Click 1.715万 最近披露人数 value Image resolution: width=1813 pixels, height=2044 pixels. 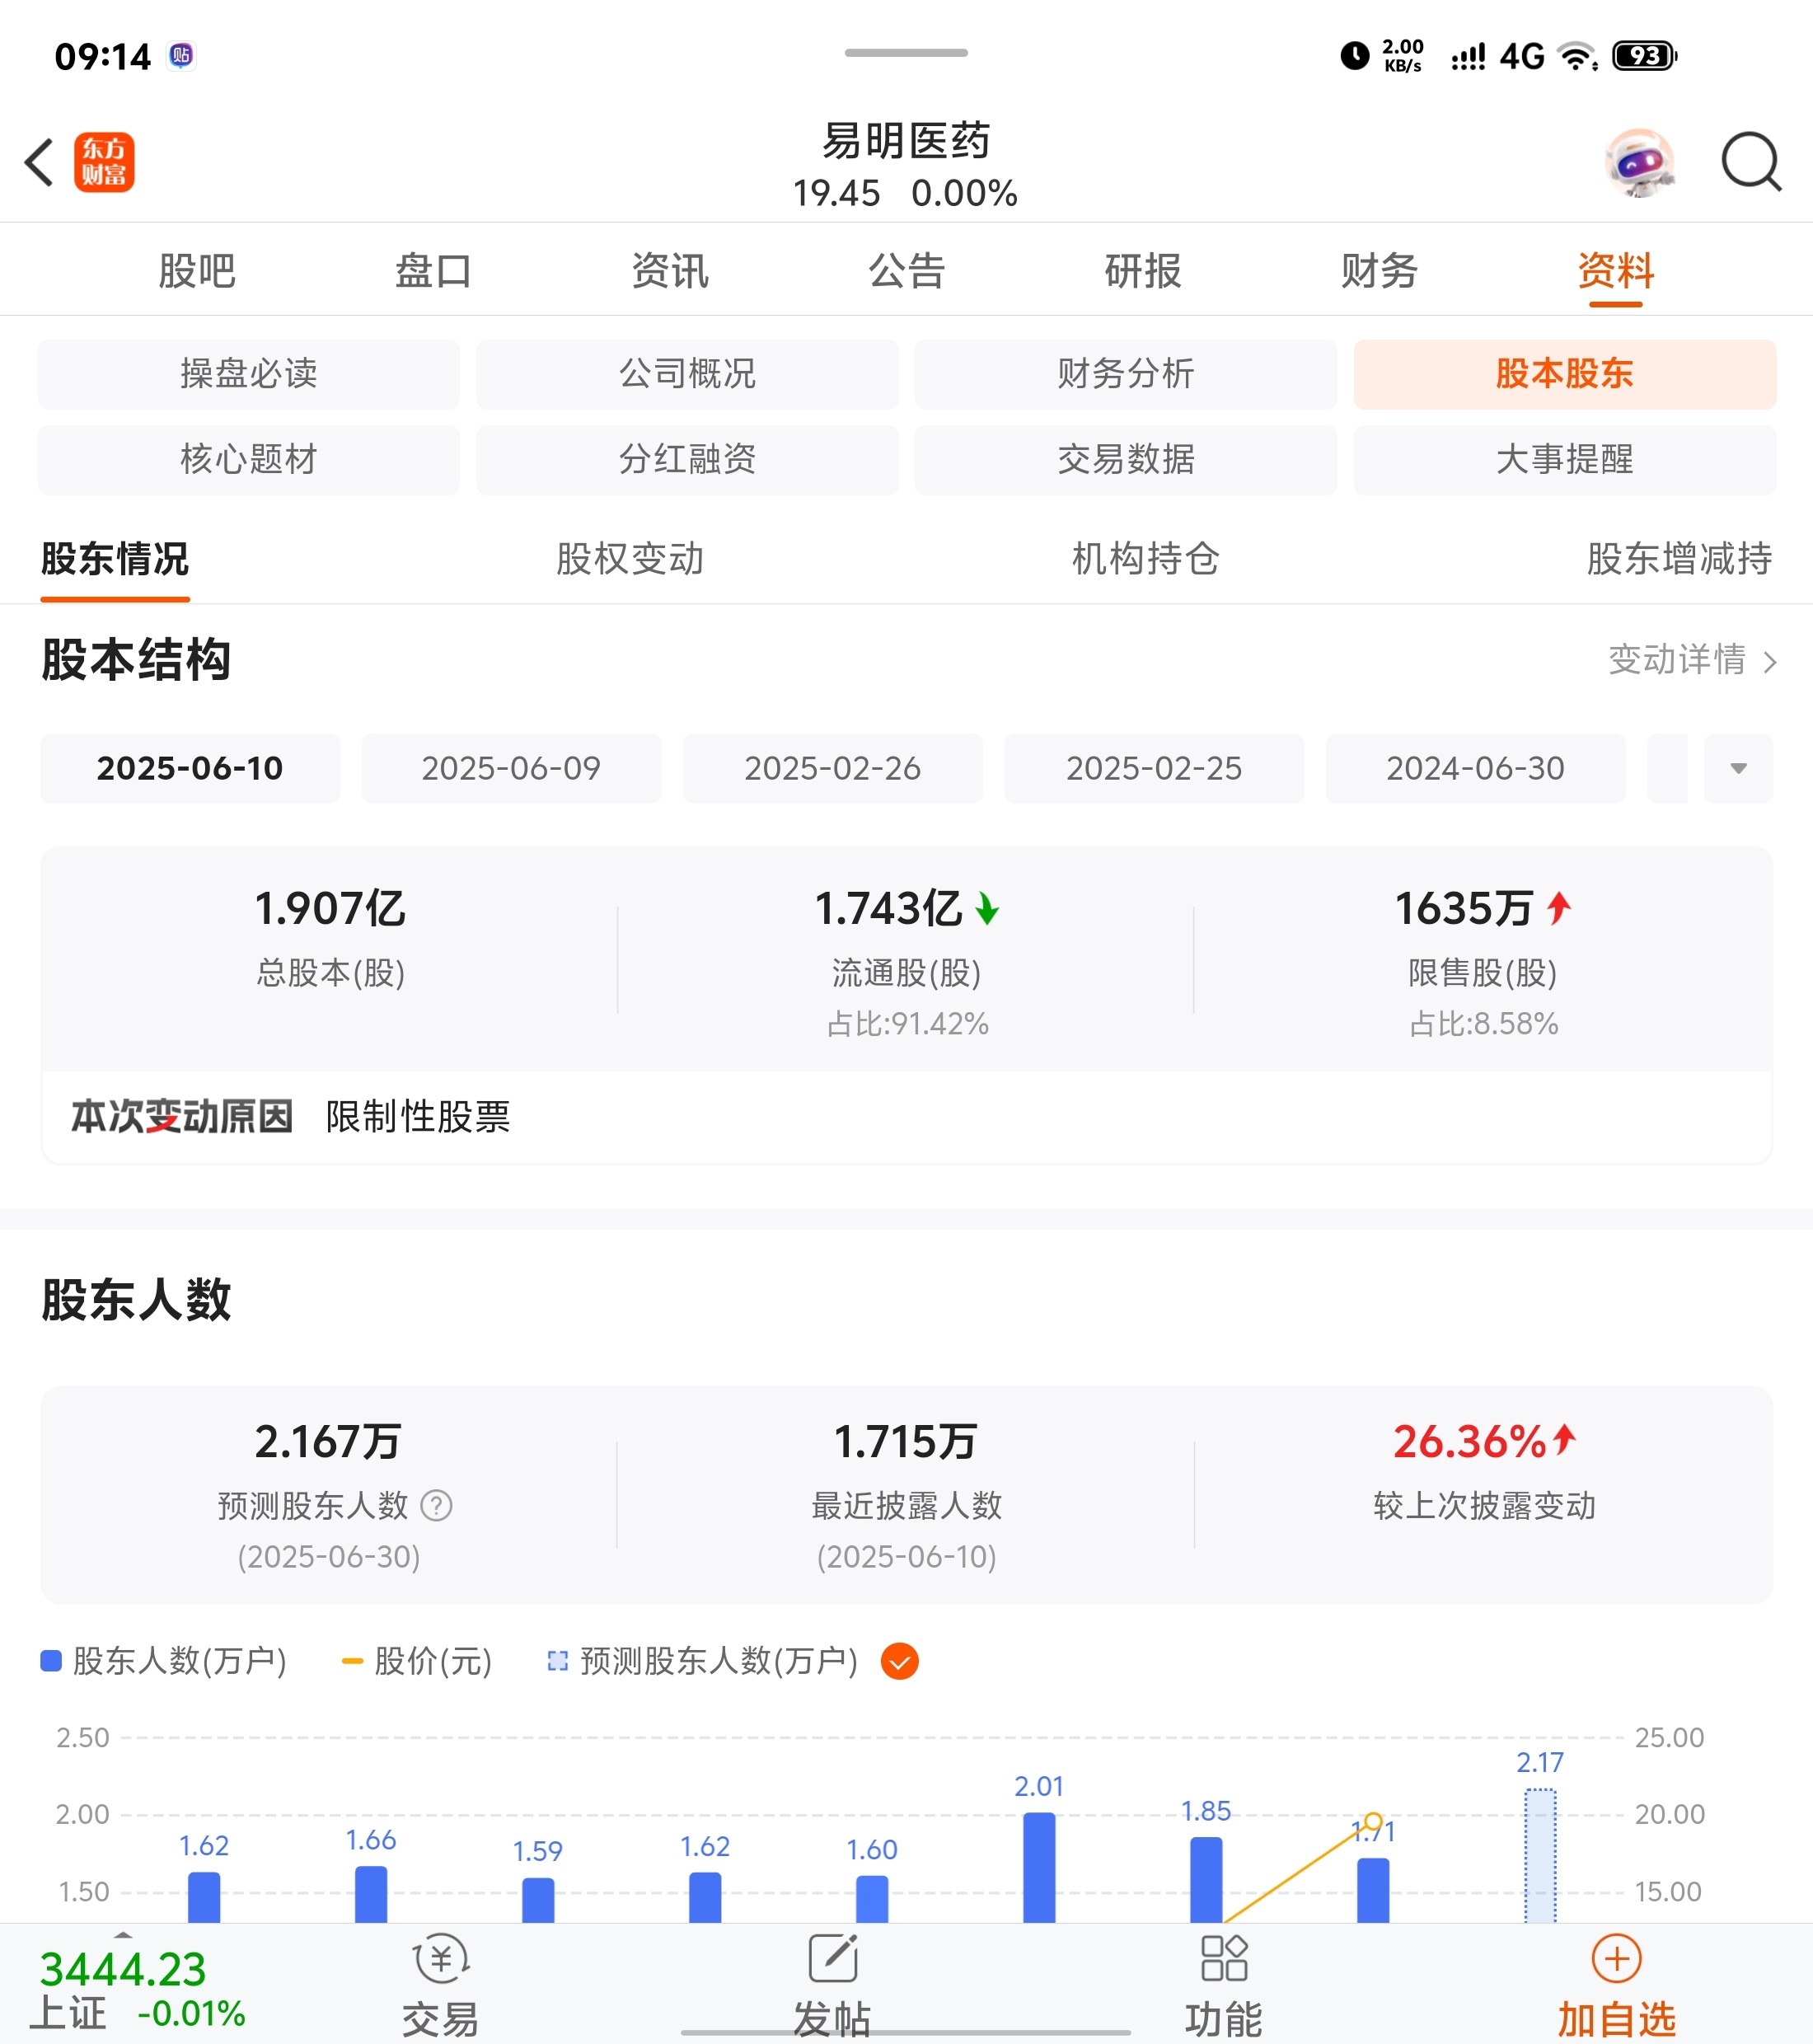(906, 1441)
